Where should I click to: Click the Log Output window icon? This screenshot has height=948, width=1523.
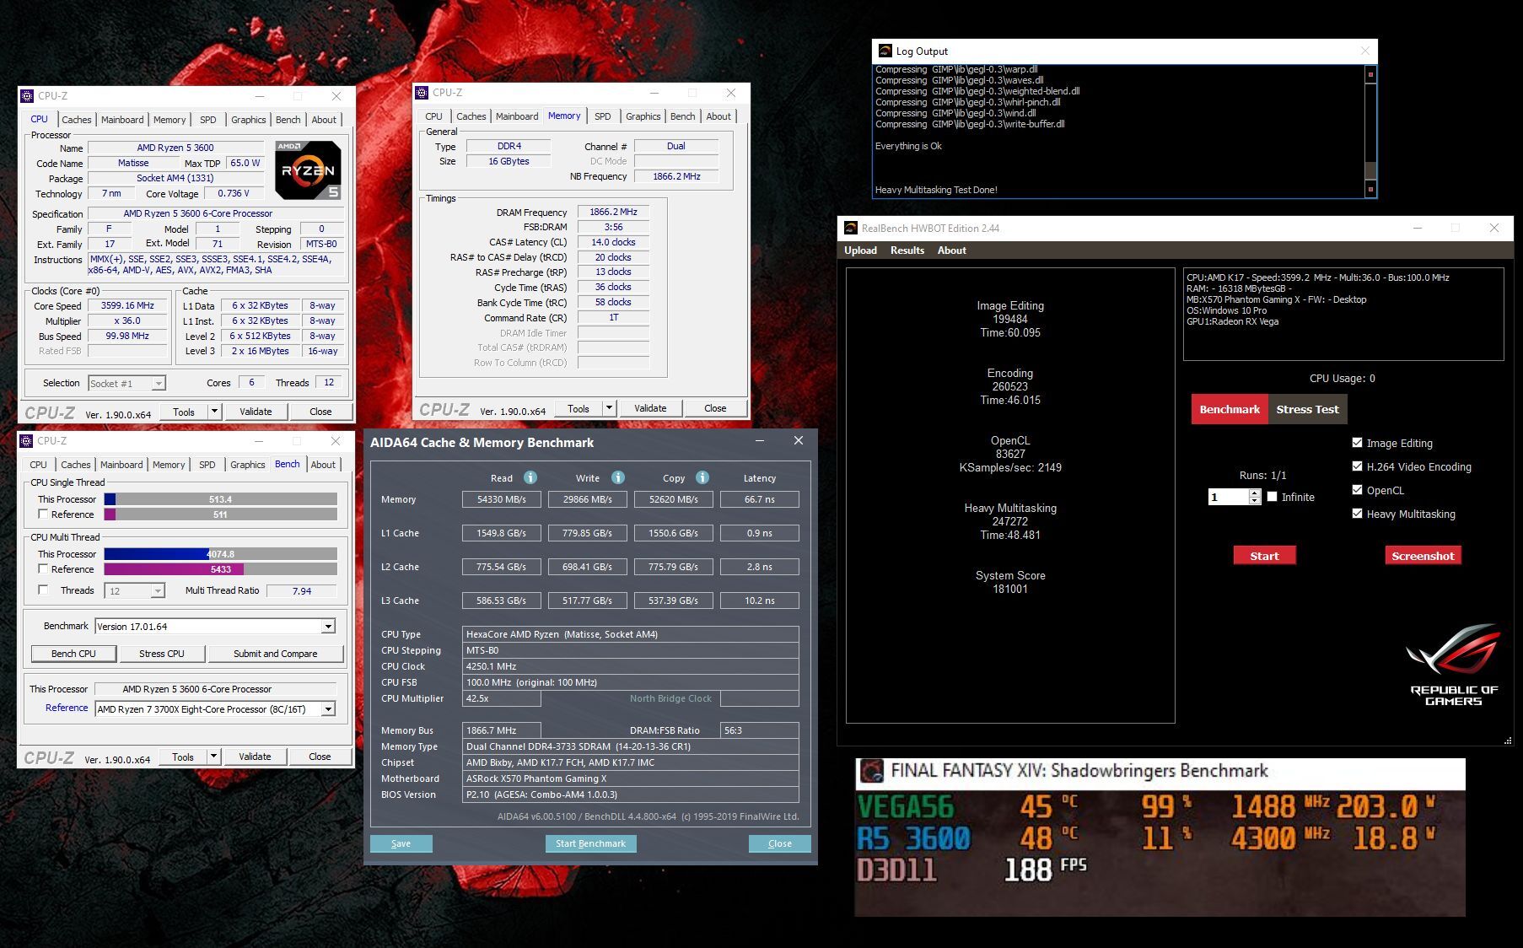click(x=885, y=51)
